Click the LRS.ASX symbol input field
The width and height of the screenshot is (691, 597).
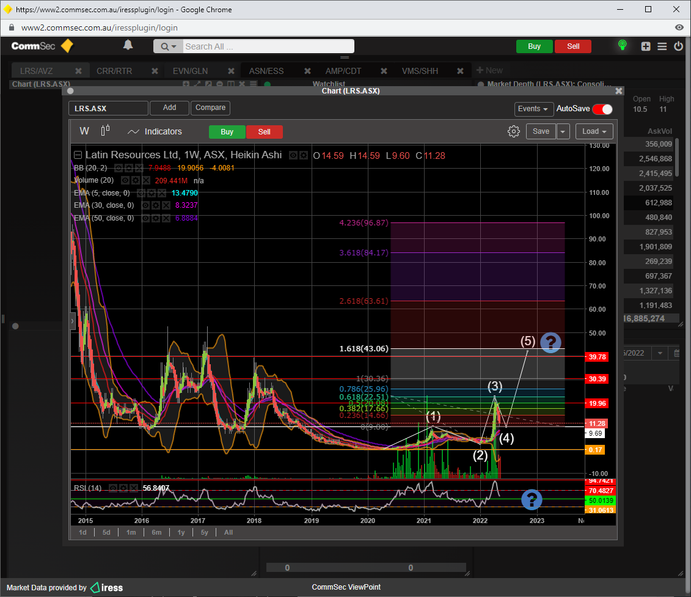(108, 108)
